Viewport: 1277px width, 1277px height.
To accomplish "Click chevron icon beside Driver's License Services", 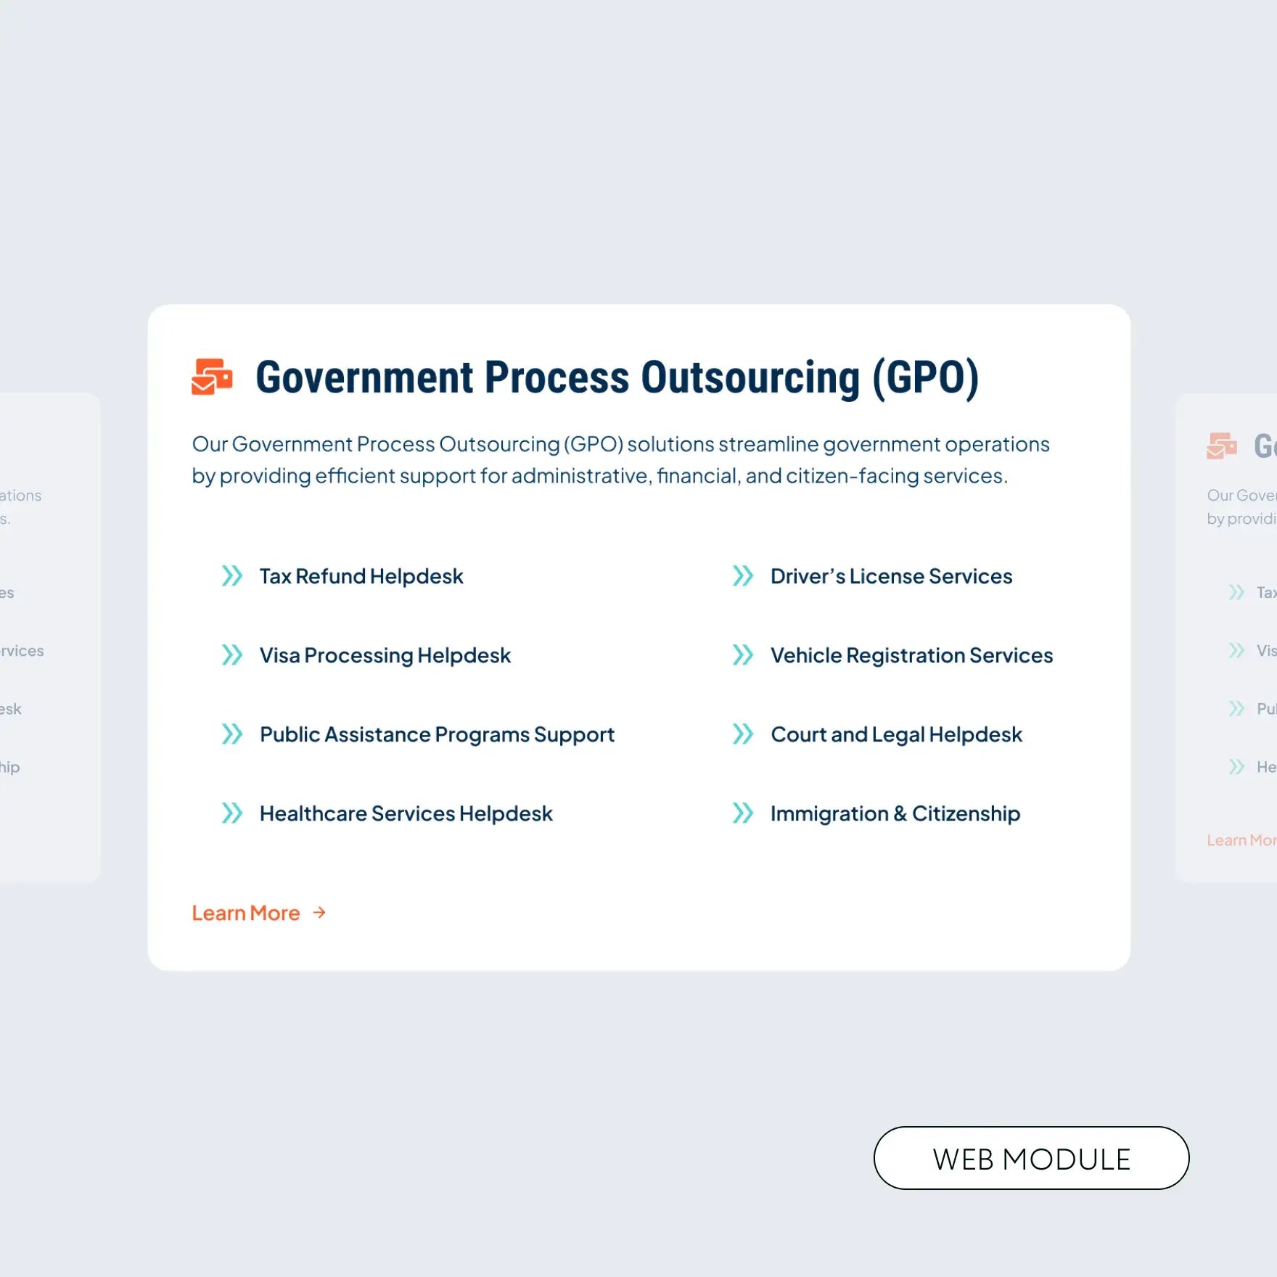I will [743, 576].
